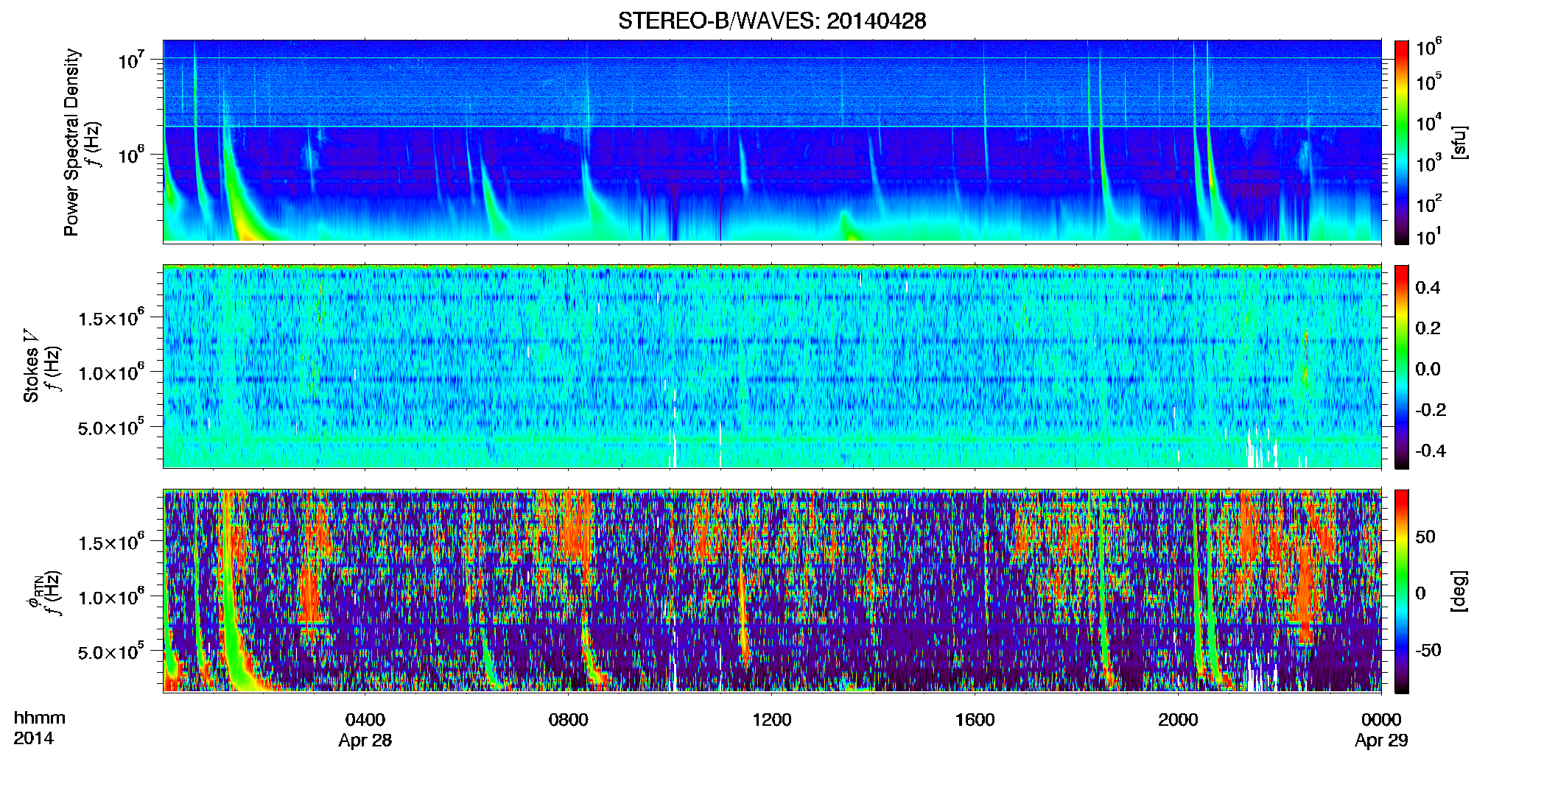Click the -0.4 Stokes colorbar value
Image resolution: width=1544 pixels, height=795 pixels.
(1431, 451)
